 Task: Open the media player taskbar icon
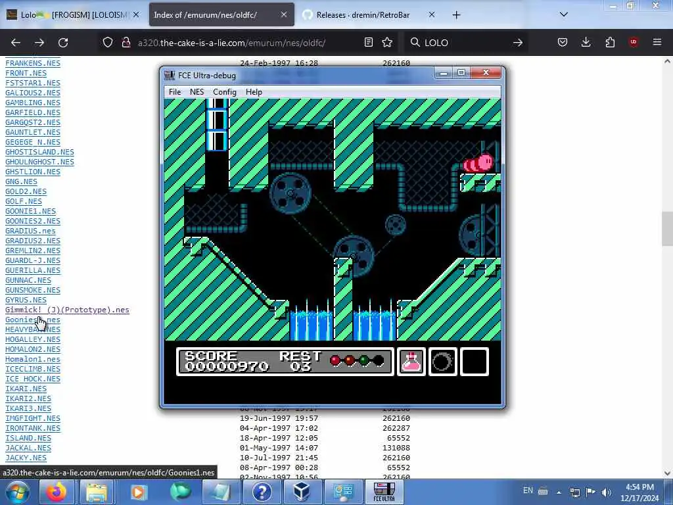138,492
